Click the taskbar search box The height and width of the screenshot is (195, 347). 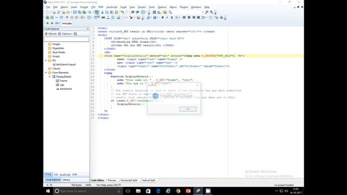[88, 191]
